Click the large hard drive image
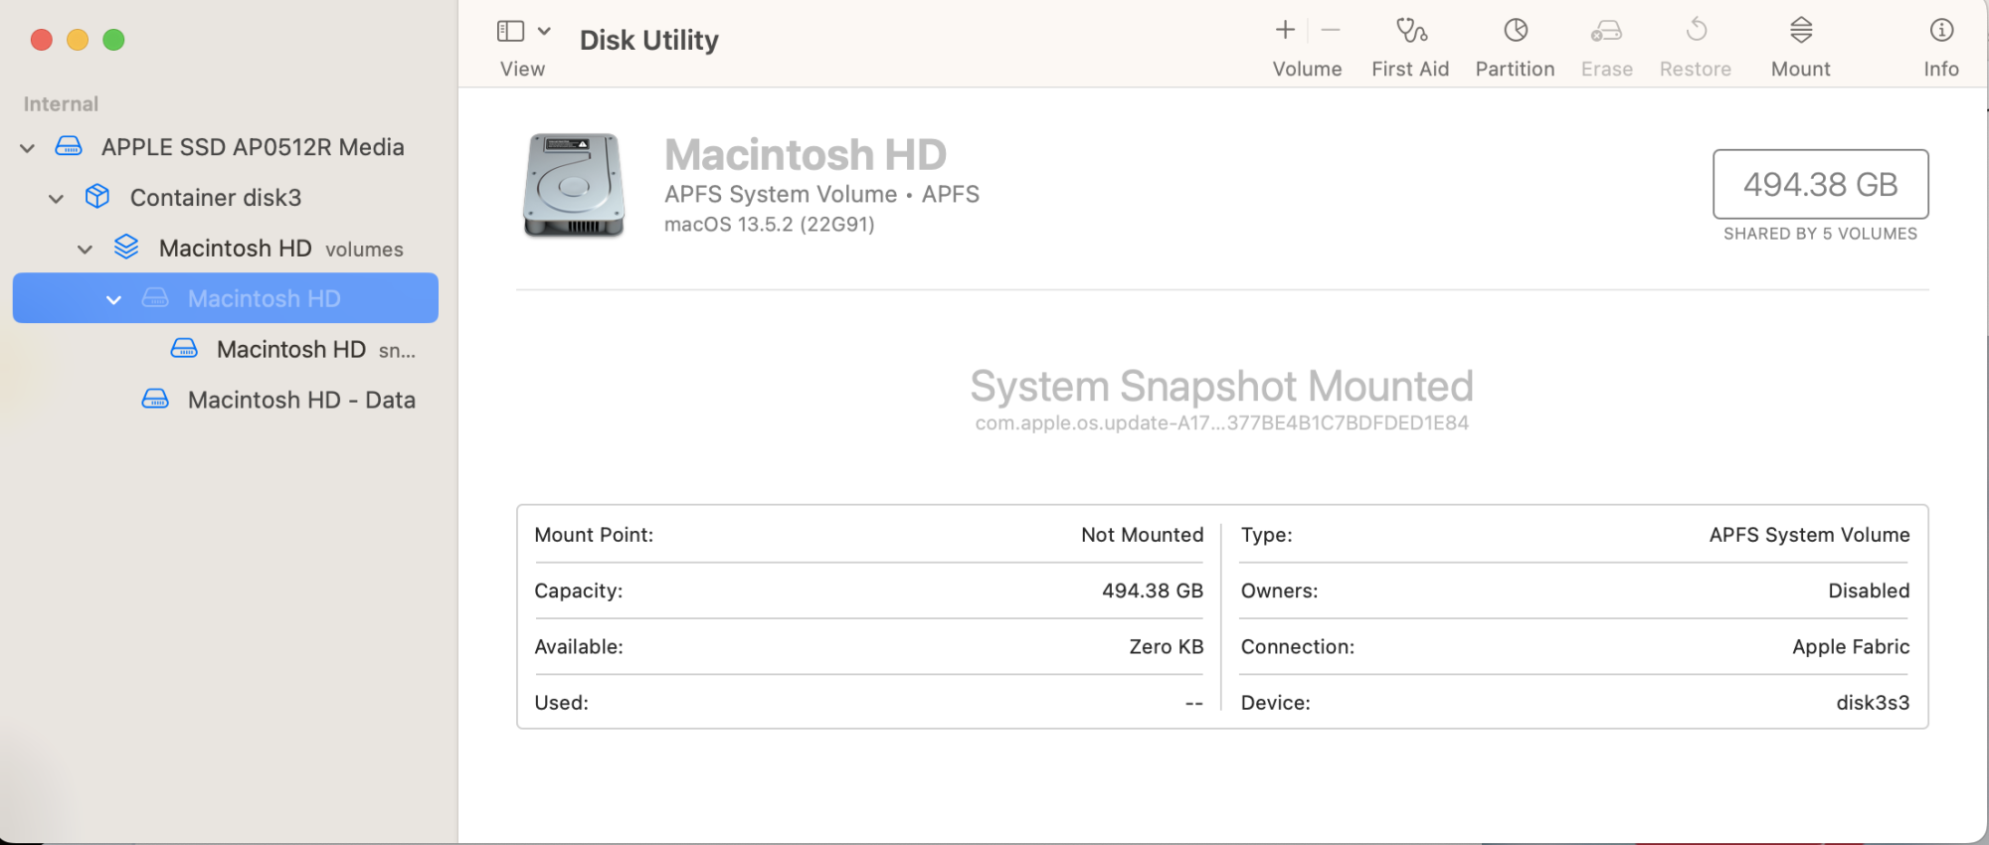The width and height of the screenshot is (1989, 845). coord(574,185)
